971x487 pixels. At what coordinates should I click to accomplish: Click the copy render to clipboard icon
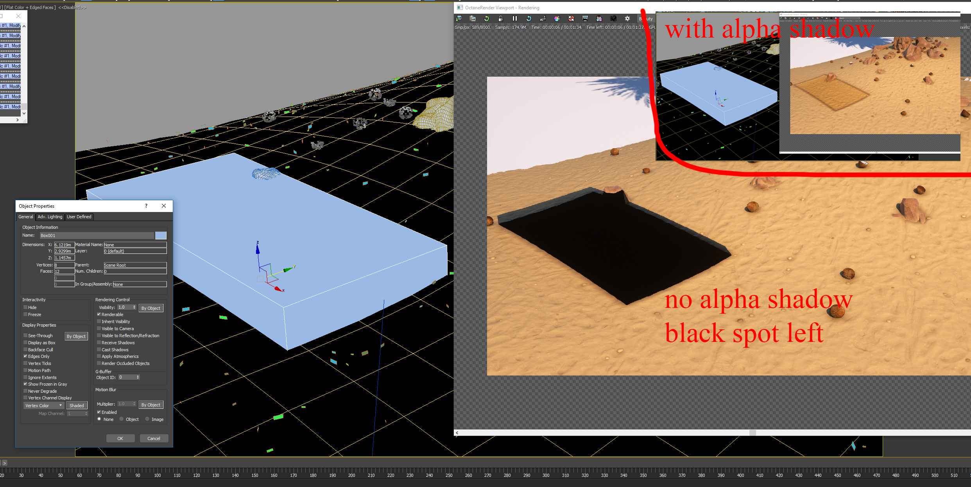pyautogui.click(x=473, y=18)
